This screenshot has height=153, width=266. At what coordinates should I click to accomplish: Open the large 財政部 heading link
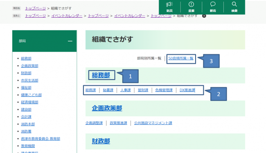pyautogui.click(x=101, y=141)
